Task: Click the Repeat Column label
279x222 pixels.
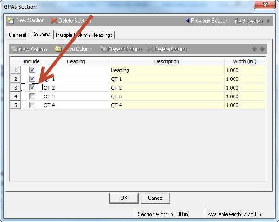Action: tap(126, 49)
